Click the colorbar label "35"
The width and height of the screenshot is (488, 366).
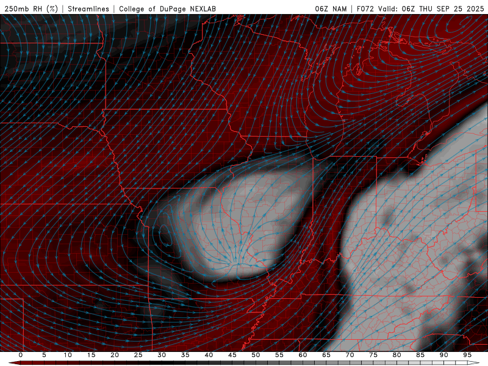(185, 355)
